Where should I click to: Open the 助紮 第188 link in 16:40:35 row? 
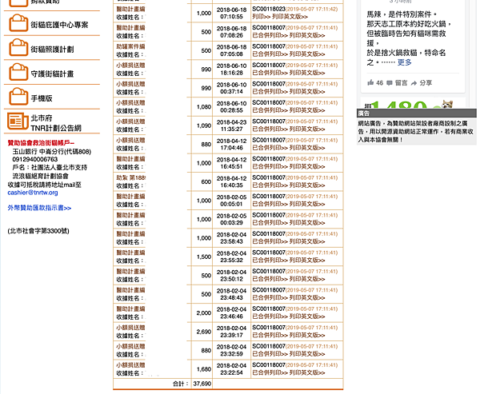point(130,177)
